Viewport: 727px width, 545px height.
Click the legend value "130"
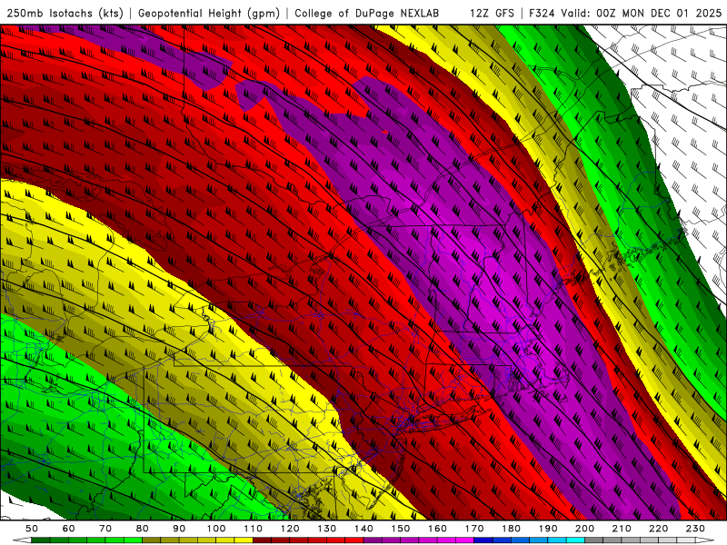[x=327, y=529]
